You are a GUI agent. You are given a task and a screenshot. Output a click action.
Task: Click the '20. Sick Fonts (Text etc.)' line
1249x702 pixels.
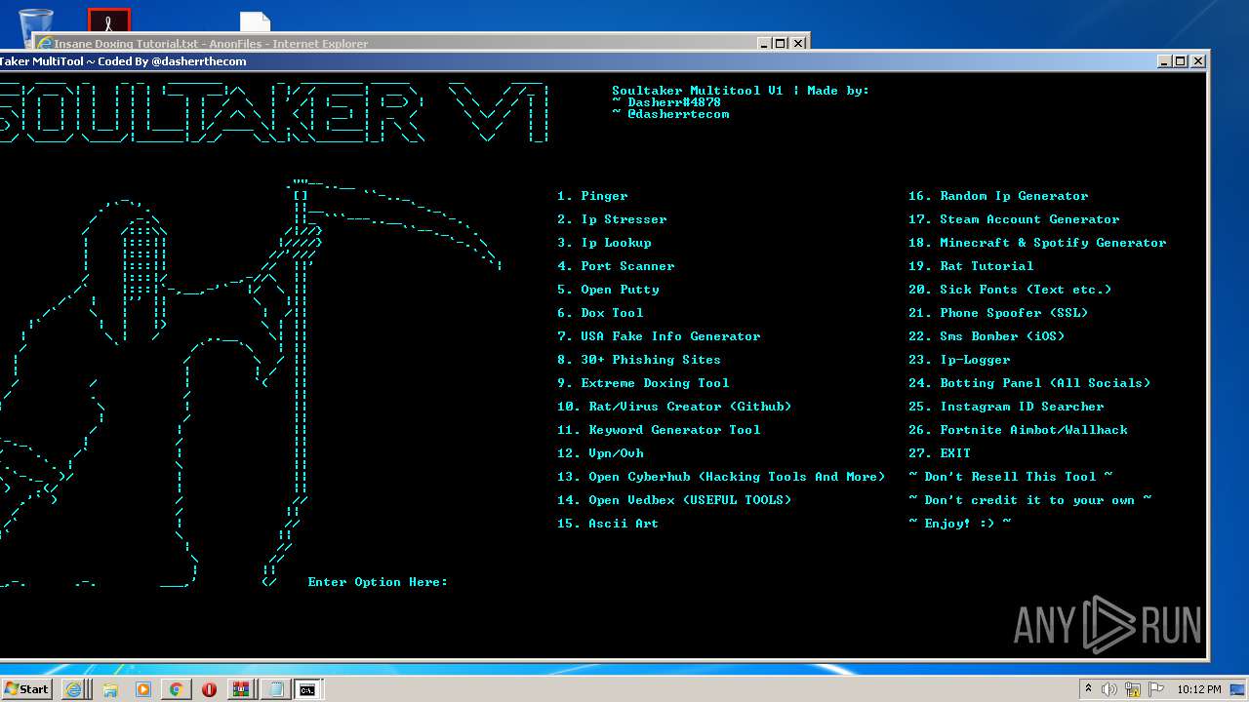pos(1010,290)
